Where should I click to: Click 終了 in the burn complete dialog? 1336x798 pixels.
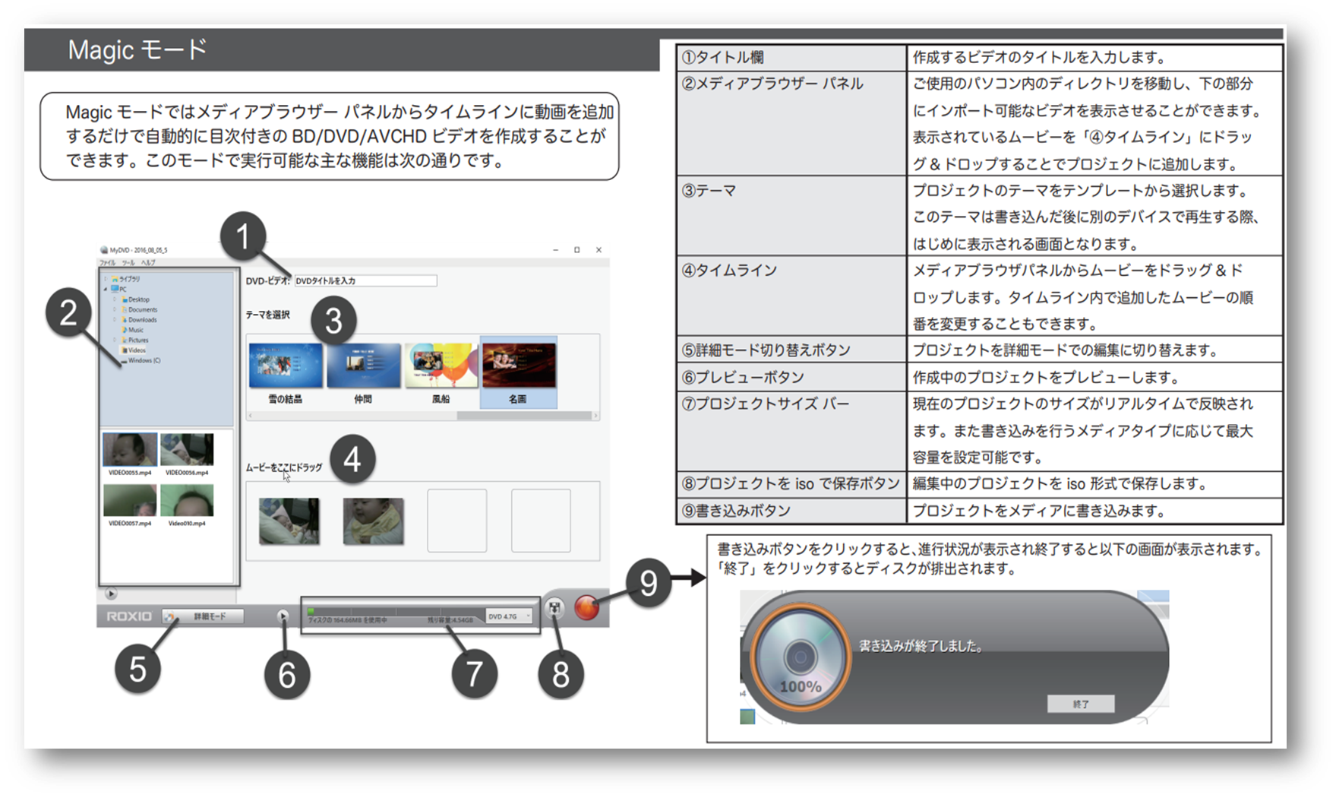(1081, 704)
